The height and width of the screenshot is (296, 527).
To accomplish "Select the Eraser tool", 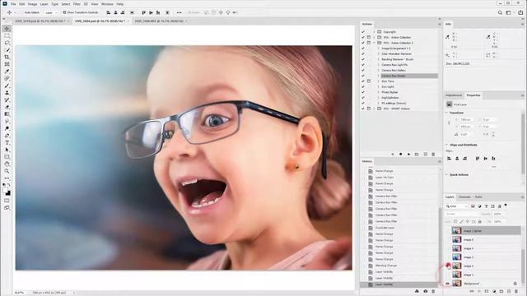I will click(7, 107).
